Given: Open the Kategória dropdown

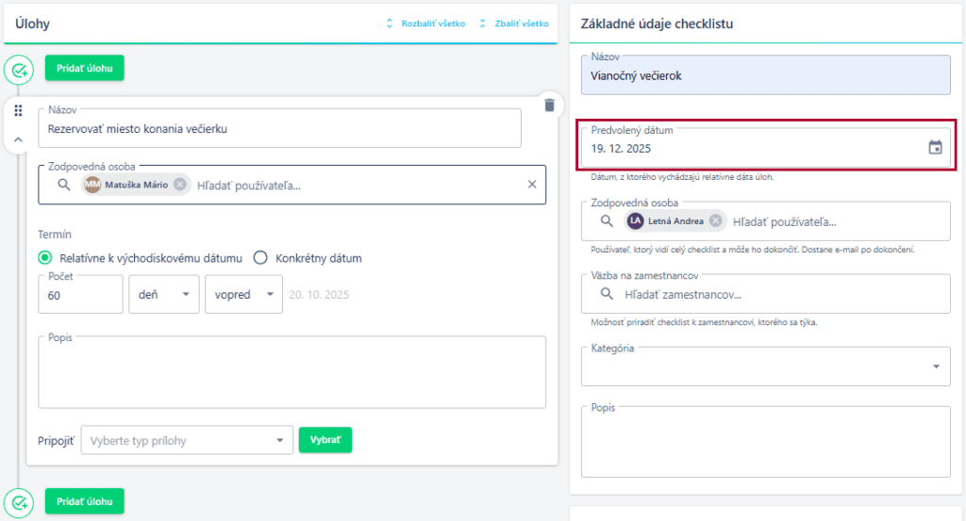Looking at the screenshot, I should click(x=765, y=366).
